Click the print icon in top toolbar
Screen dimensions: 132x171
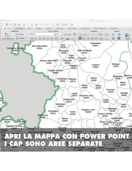(19, 24)
